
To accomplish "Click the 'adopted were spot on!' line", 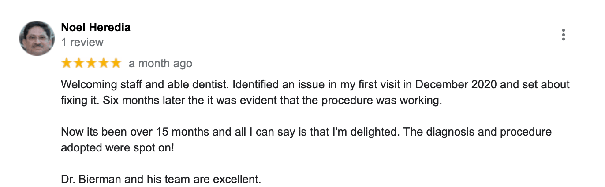I will coord(117,147).
